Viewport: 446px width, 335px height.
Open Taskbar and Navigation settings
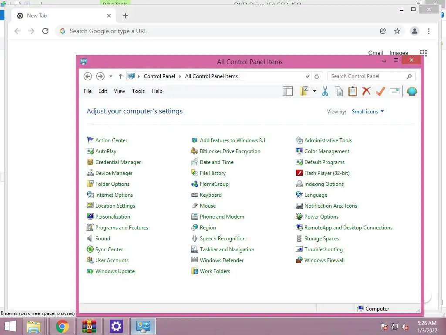click(227, 249)
